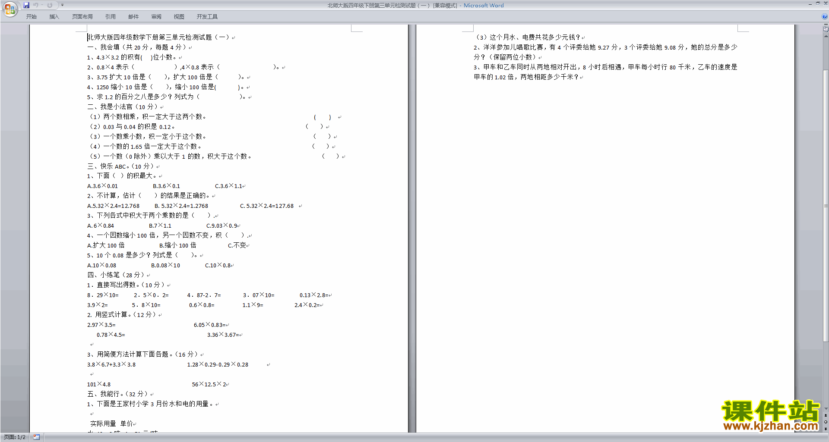Click the proofing status icon in status bar

tap(36, 437)
